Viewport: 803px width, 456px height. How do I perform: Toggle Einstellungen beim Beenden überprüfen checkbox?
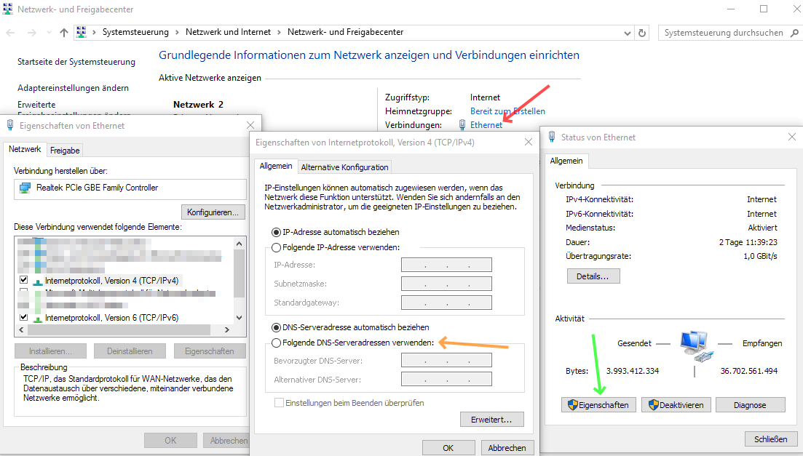pos(279,403)
